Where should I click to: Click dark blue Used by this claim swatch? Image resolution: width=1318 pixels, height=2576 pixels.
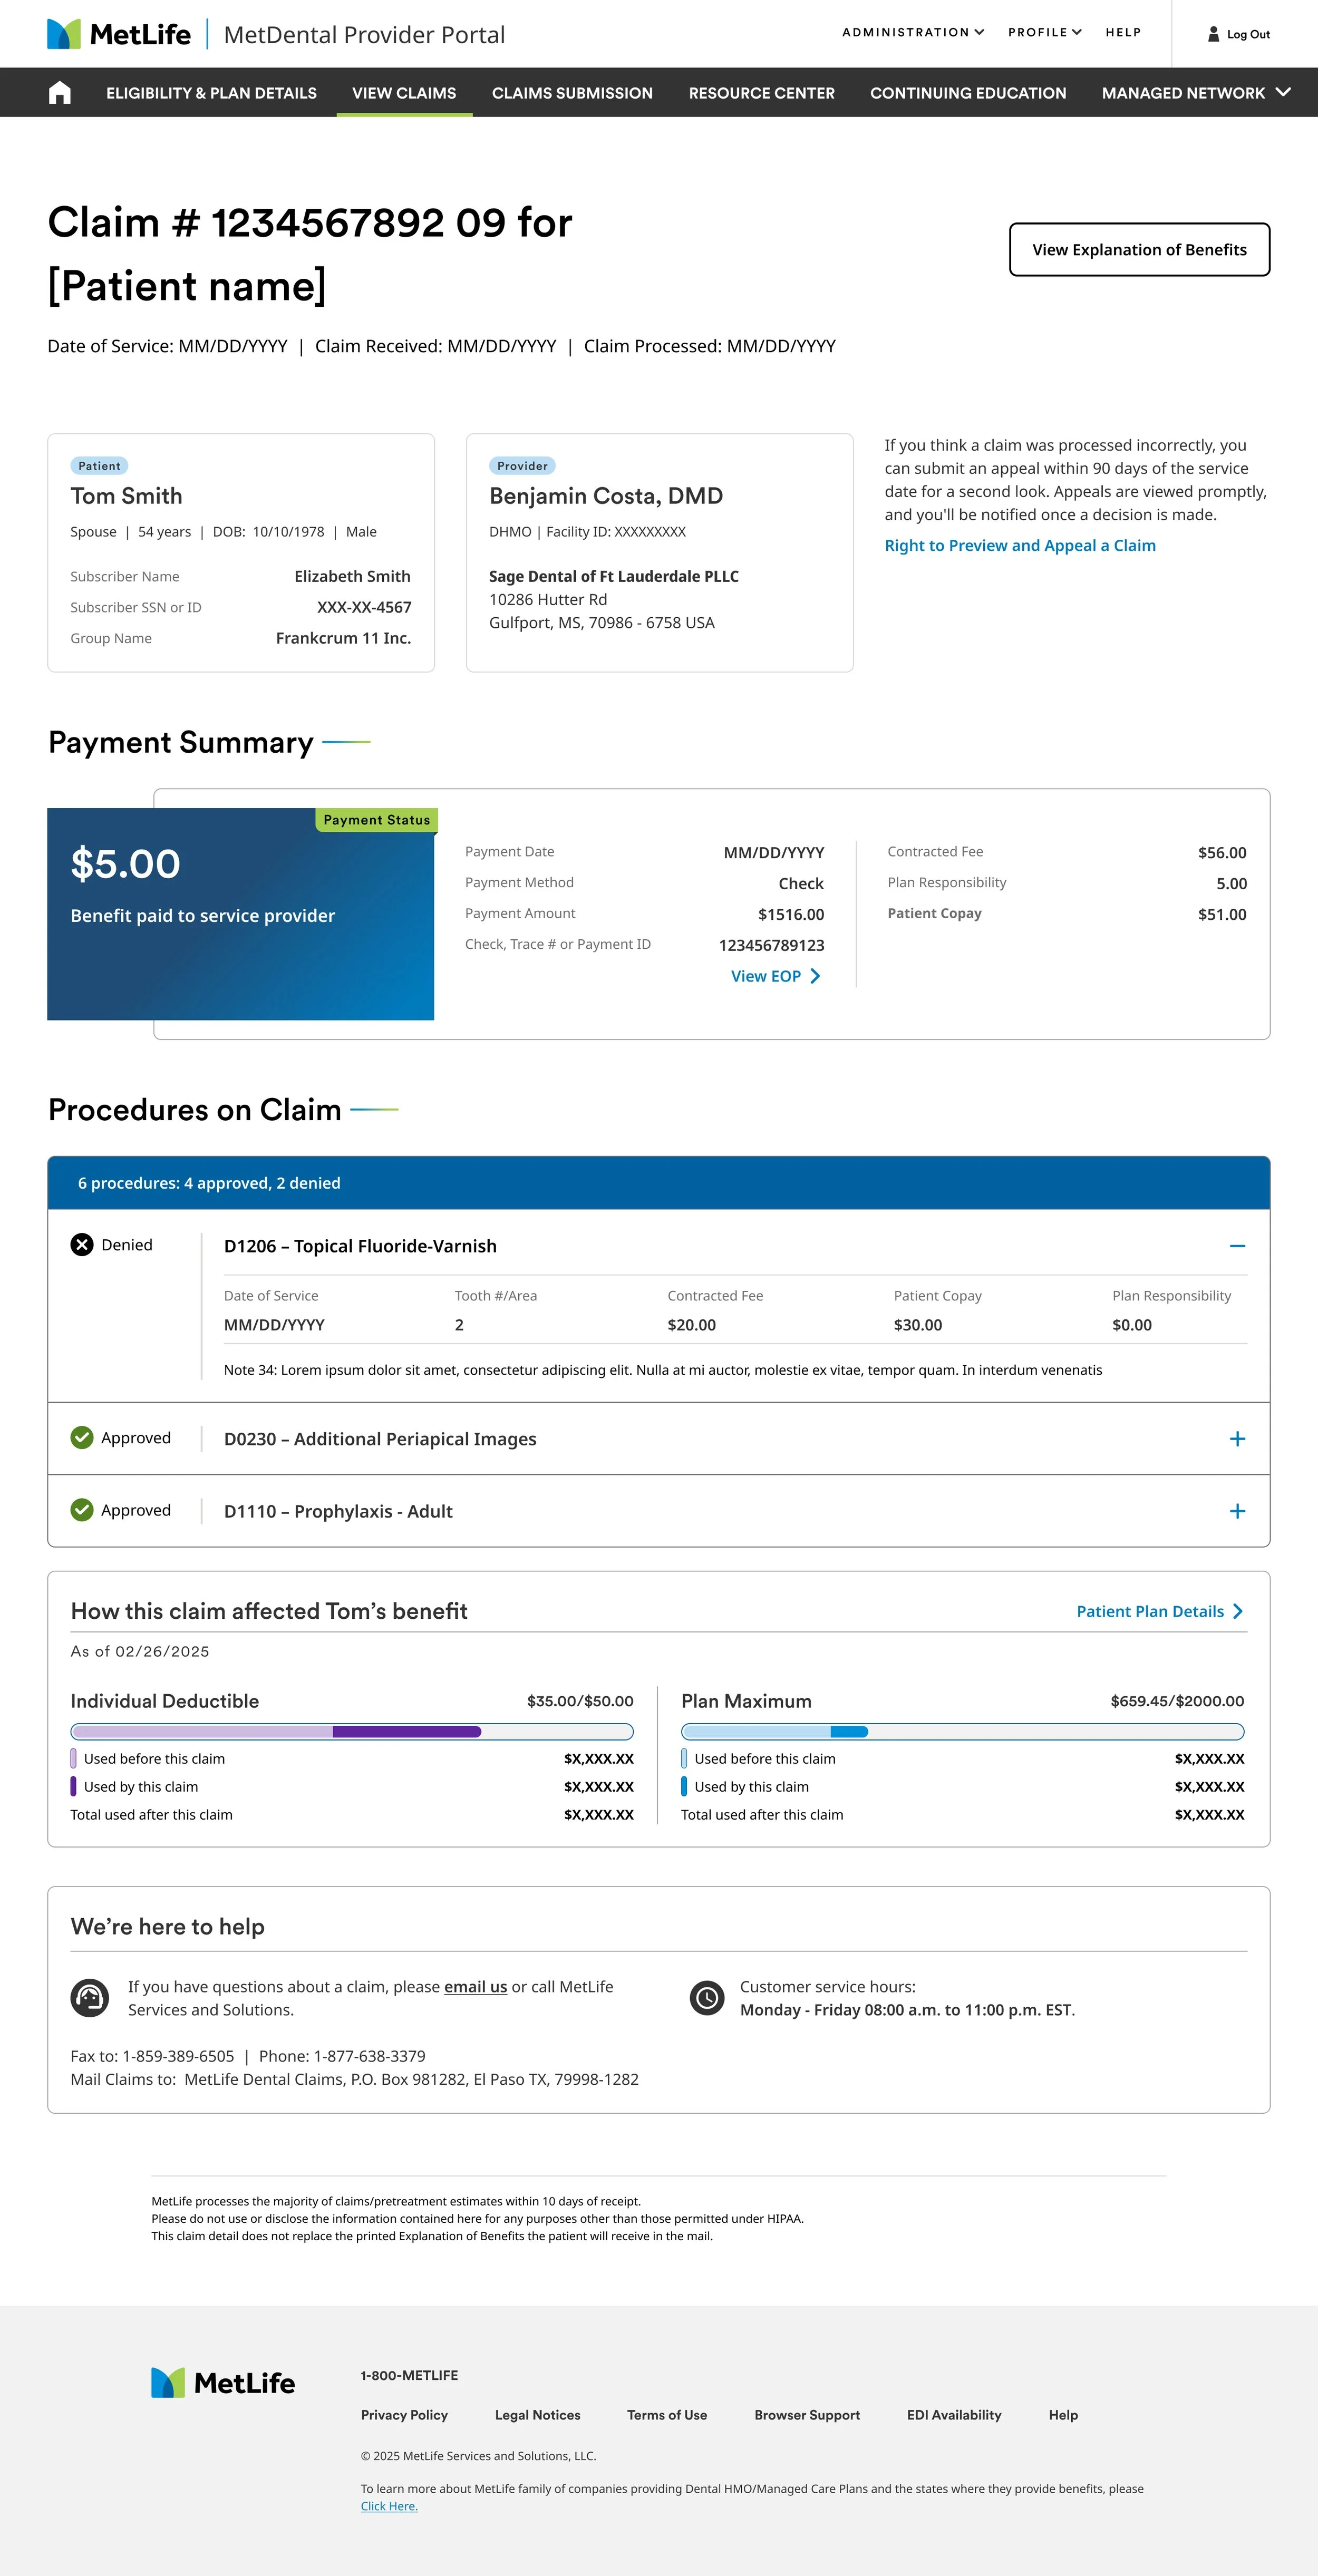684,1786
